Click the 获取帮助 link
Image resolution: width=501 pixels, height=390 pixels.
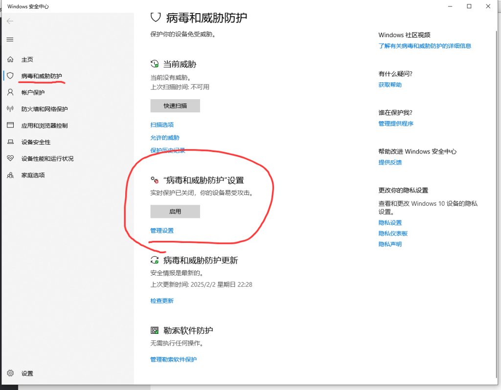click(x=390, y=85)
